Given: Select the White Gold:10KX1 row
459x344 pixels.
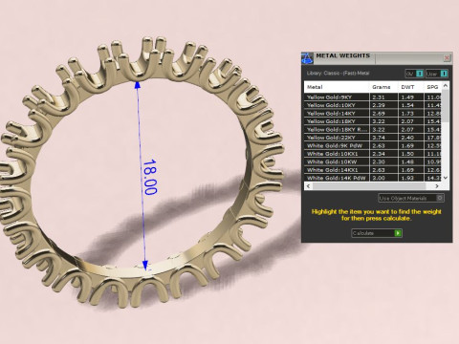Looking at the screenshot, I should (373, 154).
